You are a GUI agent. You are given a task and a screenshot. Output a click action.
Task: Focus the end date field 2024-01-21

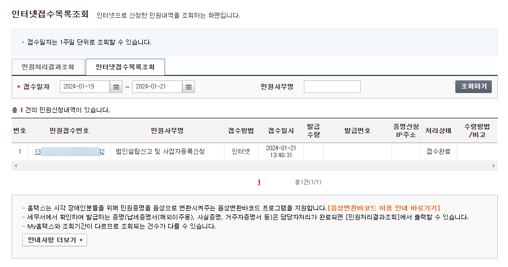157,87
